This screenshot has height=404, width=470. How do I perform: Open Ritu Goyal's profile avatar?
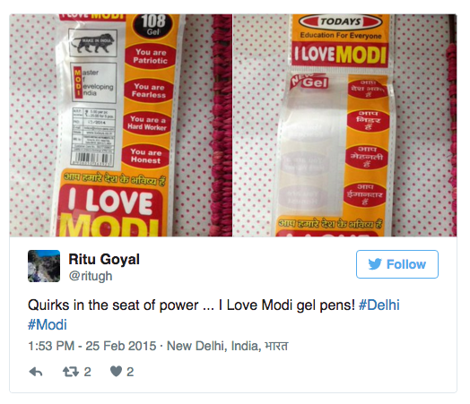click(44, 266)
